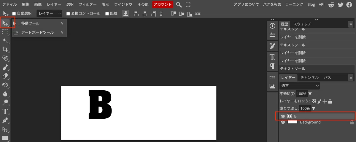Select the Eraser tool
The height and width of the screenshot is (142, 356).
point(5,76)
